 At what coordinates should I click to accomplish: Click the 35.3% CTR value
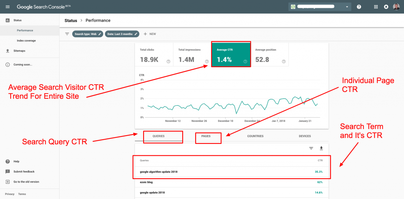point(319,172)
